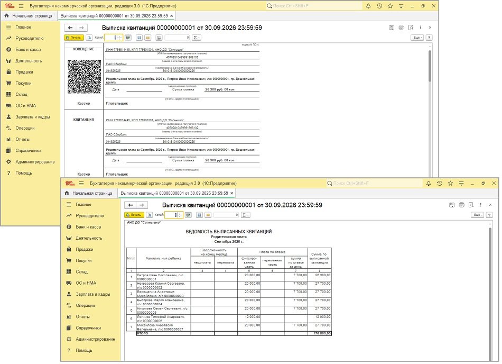Open Еще dropdown in upper window
Image resolution: width=502 pixels, height=364 pixels.
coord(417,38)
